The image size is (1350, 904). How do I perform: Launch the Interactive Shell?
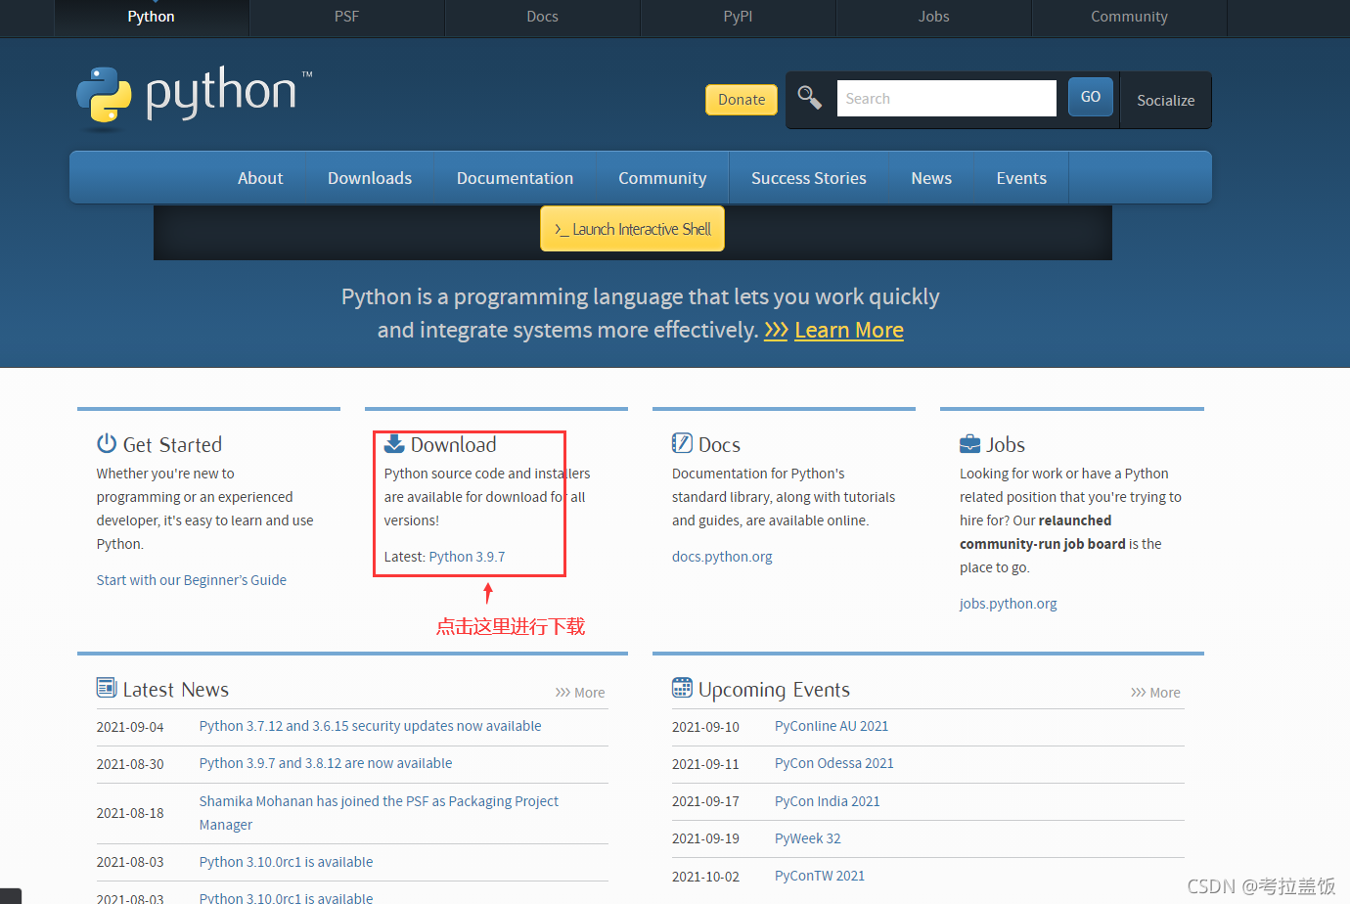pyautogui.click(x=633, y=229)
